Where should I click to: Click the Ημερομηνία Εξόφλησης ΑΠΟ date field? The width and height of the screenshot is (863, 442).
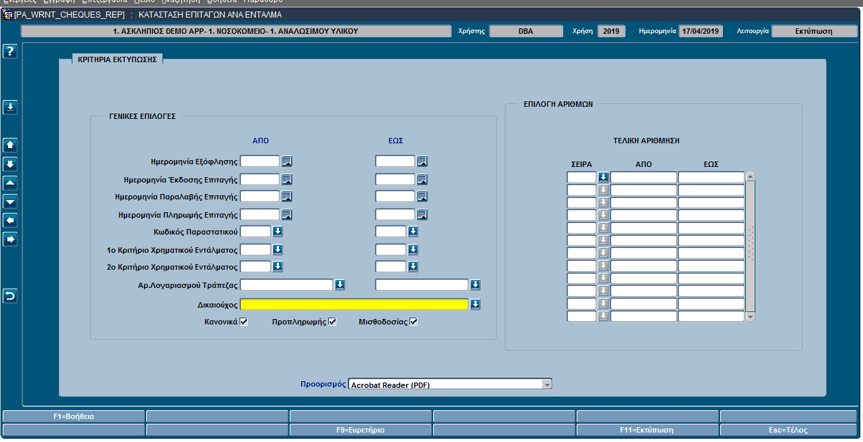(260, 161)
